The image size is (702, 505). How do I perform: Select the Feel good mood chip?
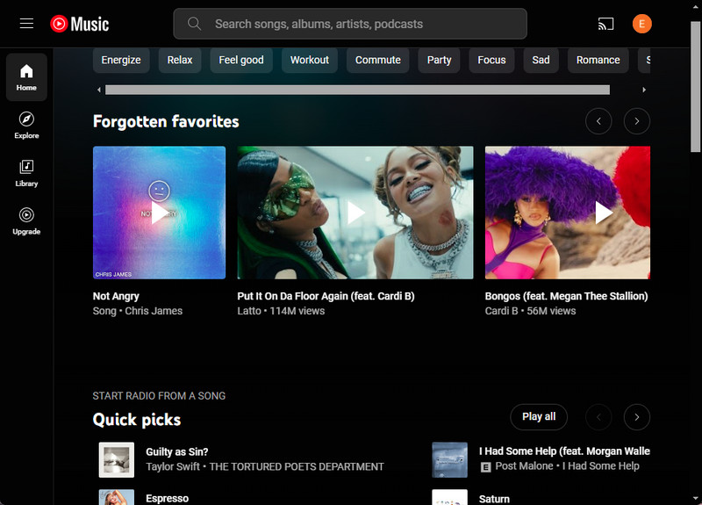point(241,60)
